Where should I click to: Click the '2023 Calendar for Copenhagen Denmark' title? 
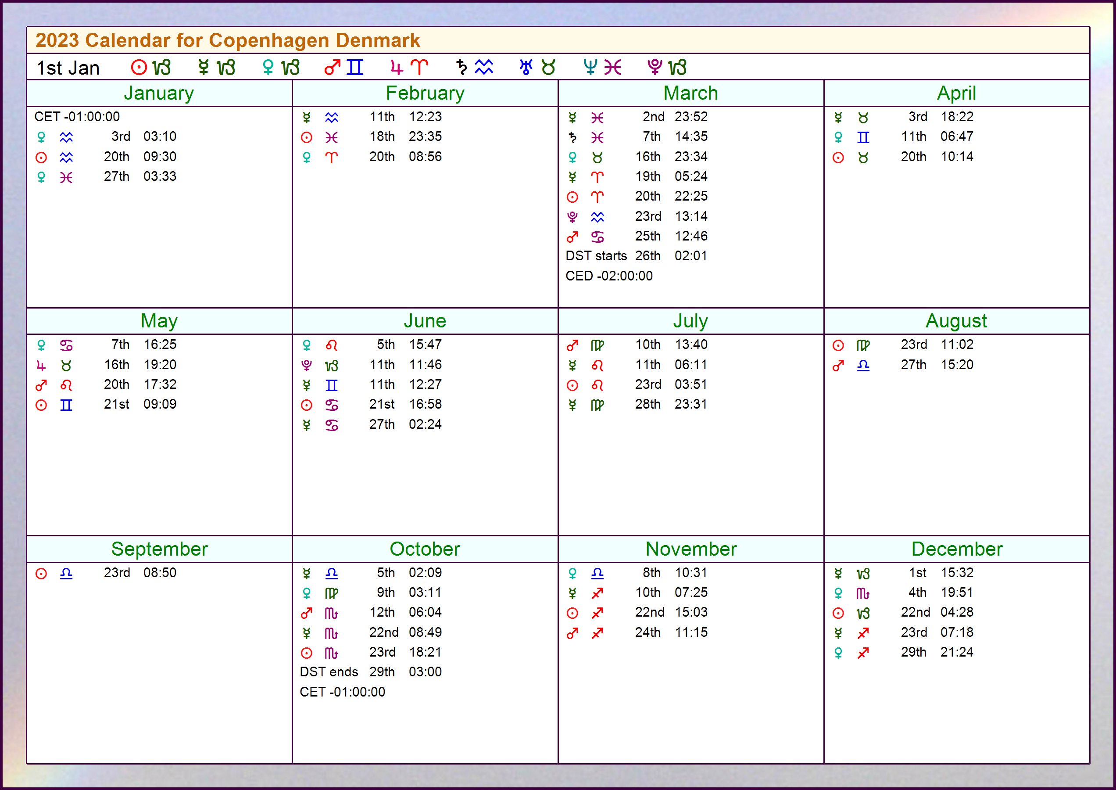point(228,40)
